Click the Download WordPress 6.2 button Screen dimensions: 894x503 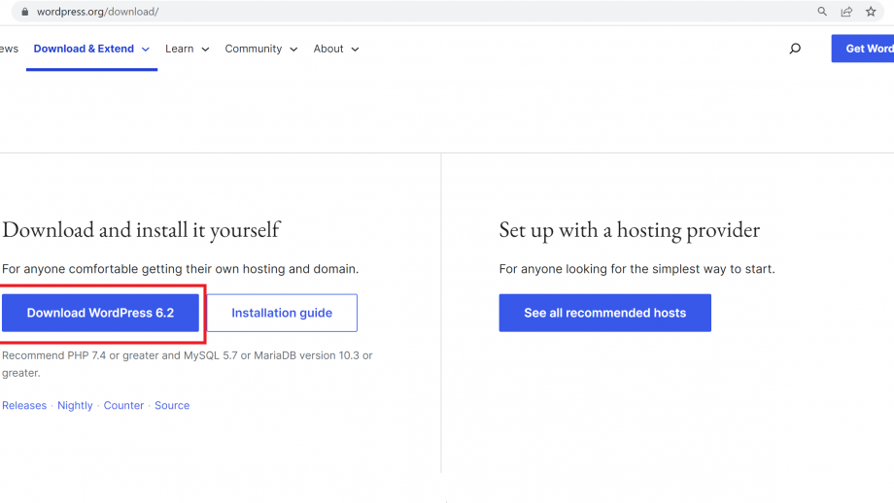coord(100,313)
